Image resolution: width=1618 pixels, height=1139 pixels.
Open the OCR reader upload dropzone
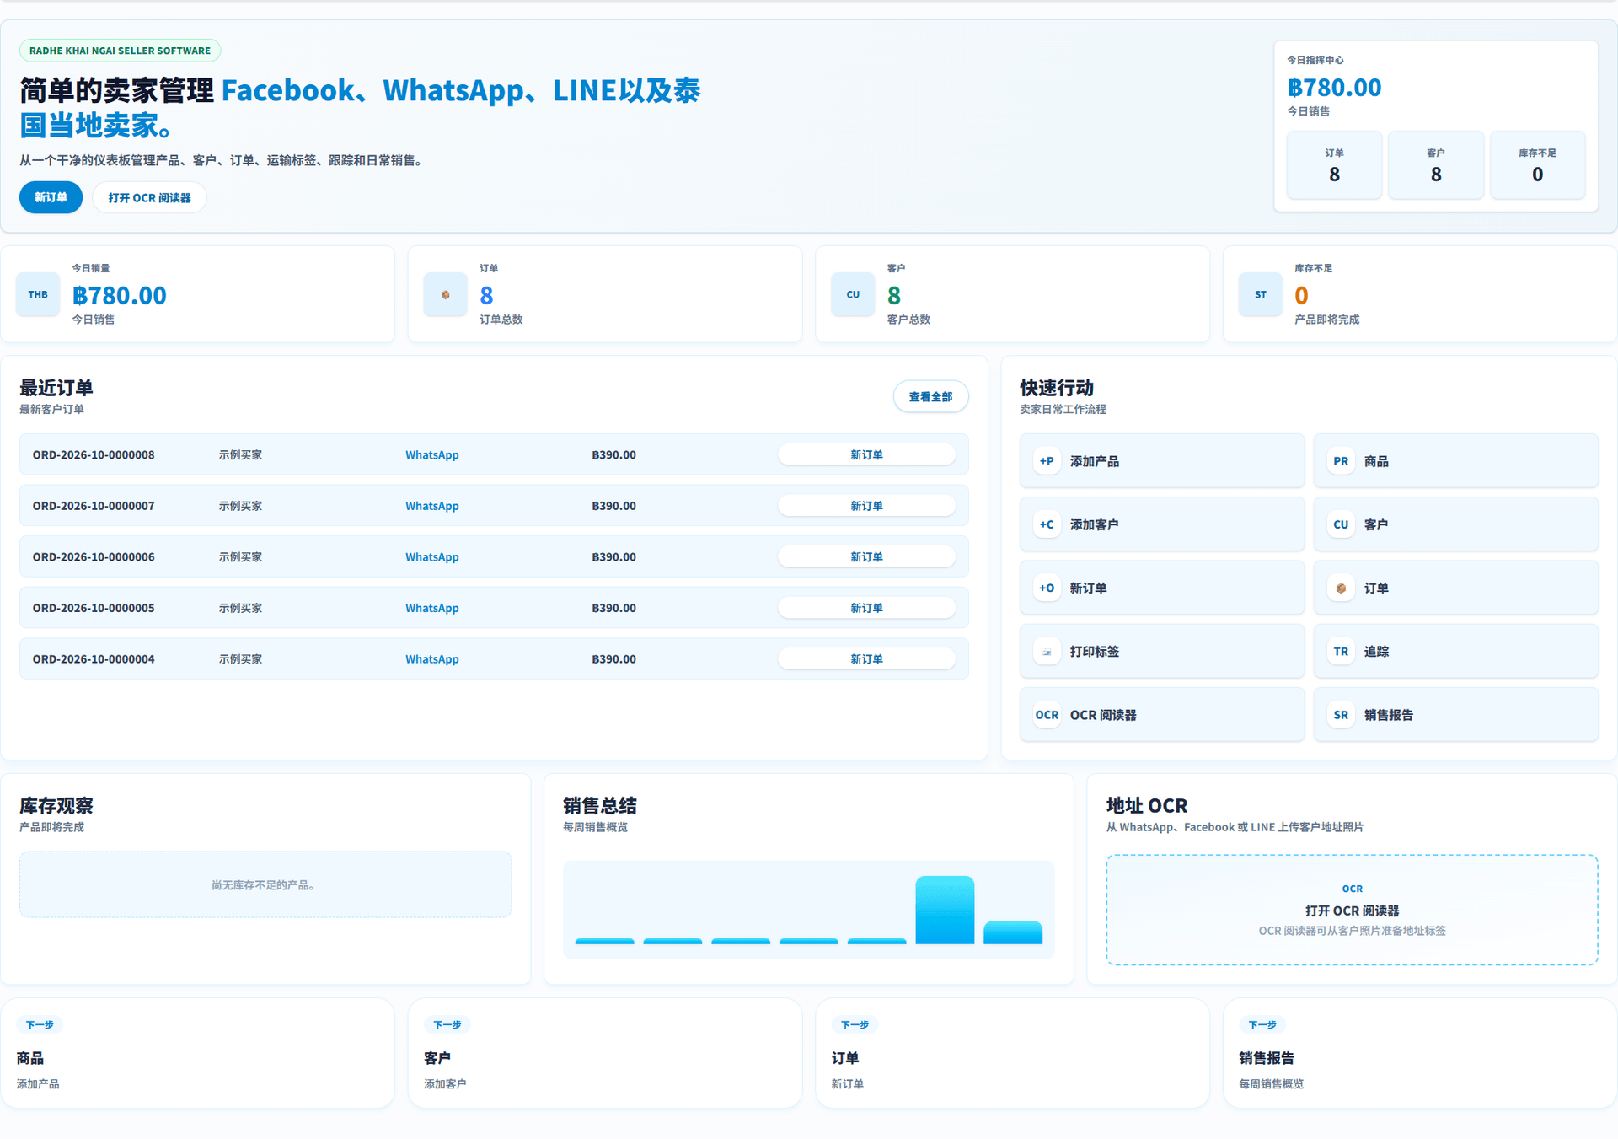coord(1352,910)
